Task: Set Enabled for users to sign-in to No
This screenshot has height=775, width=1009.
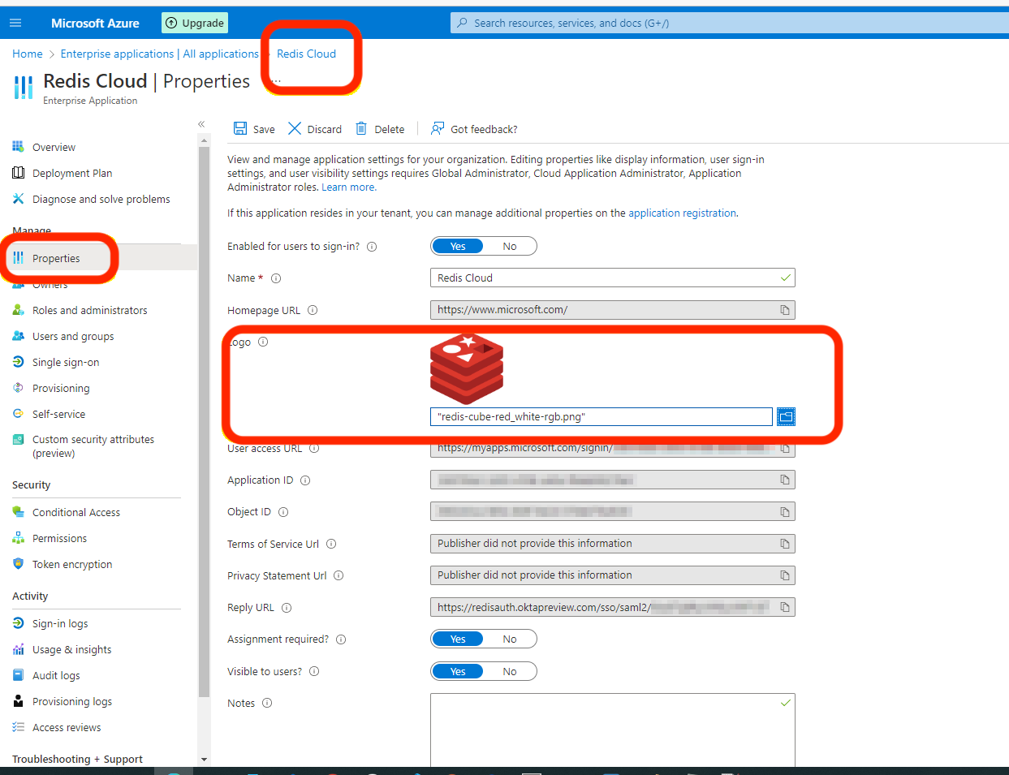Action: 510,246
